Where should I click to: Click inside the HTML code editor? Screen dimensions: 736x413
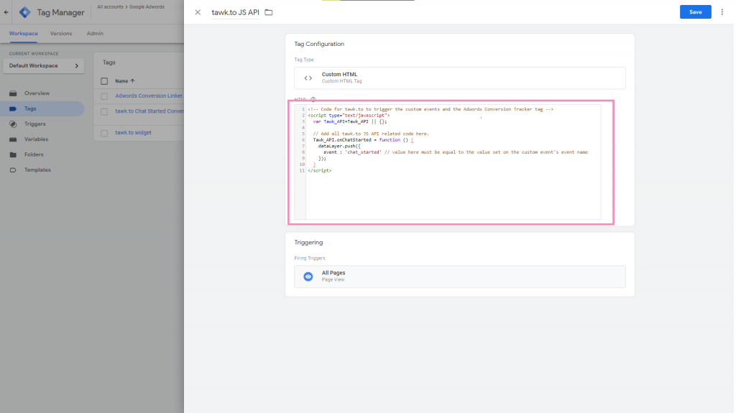[x=447, y=162]
